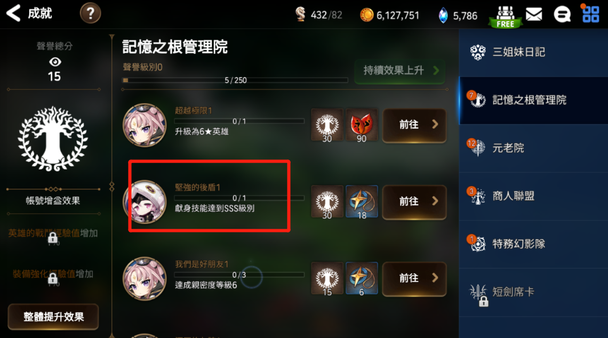608x338 pixels.
Task: Tap the 超越極限1 hero portrait thumbnail
Action: (x=144, y=125)
